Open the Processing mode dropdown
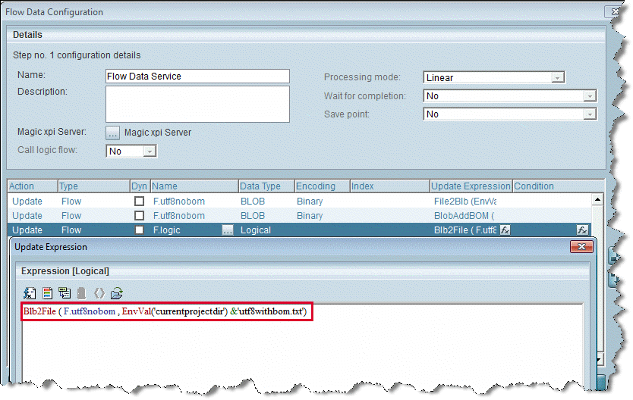The width and height of the screenshot is (633, 400). (558, 77)
